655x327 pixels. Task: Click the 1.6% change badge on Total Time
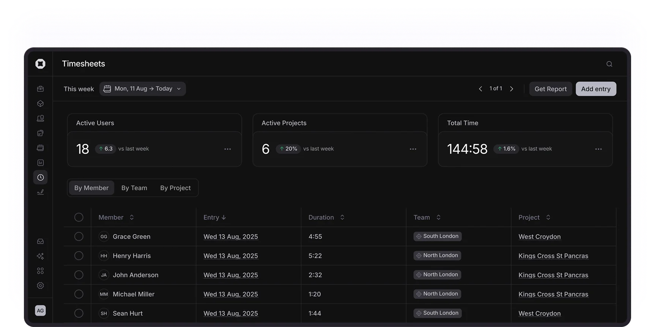(x=506, y=149)
